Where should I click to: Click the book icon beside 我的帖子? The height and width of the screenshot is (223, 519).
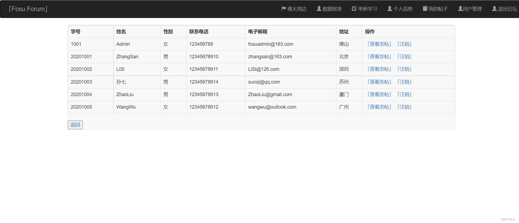tap(425, 9)
